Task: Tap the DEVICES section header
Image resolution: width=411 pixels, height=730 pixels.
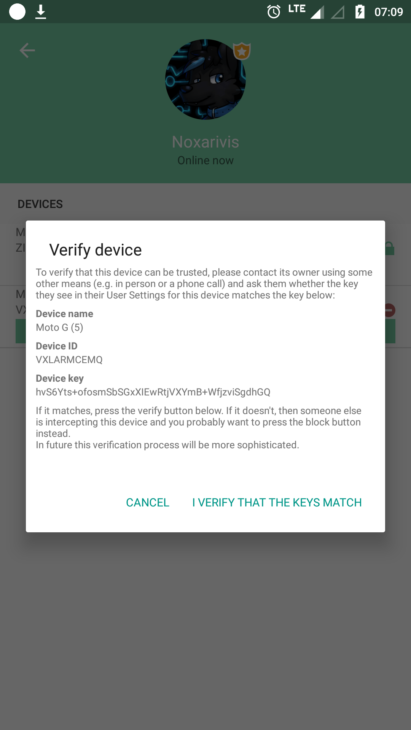Action: [40, 204]
